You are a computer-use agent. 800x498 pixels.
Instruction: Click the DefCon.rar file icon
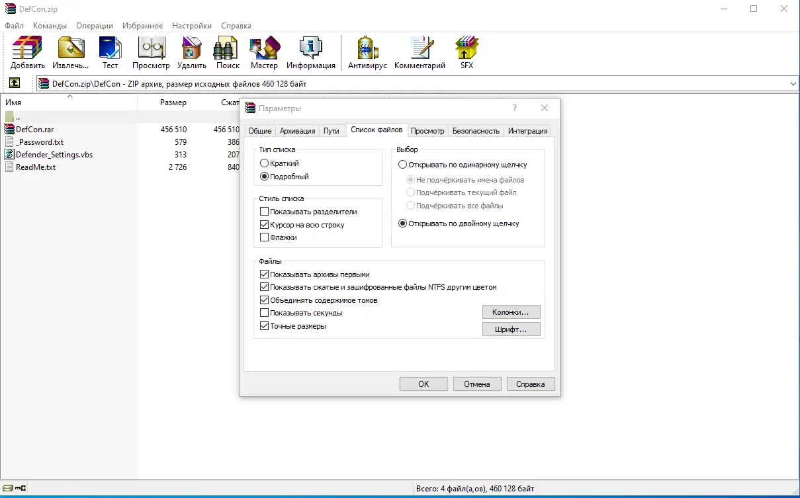9,130
